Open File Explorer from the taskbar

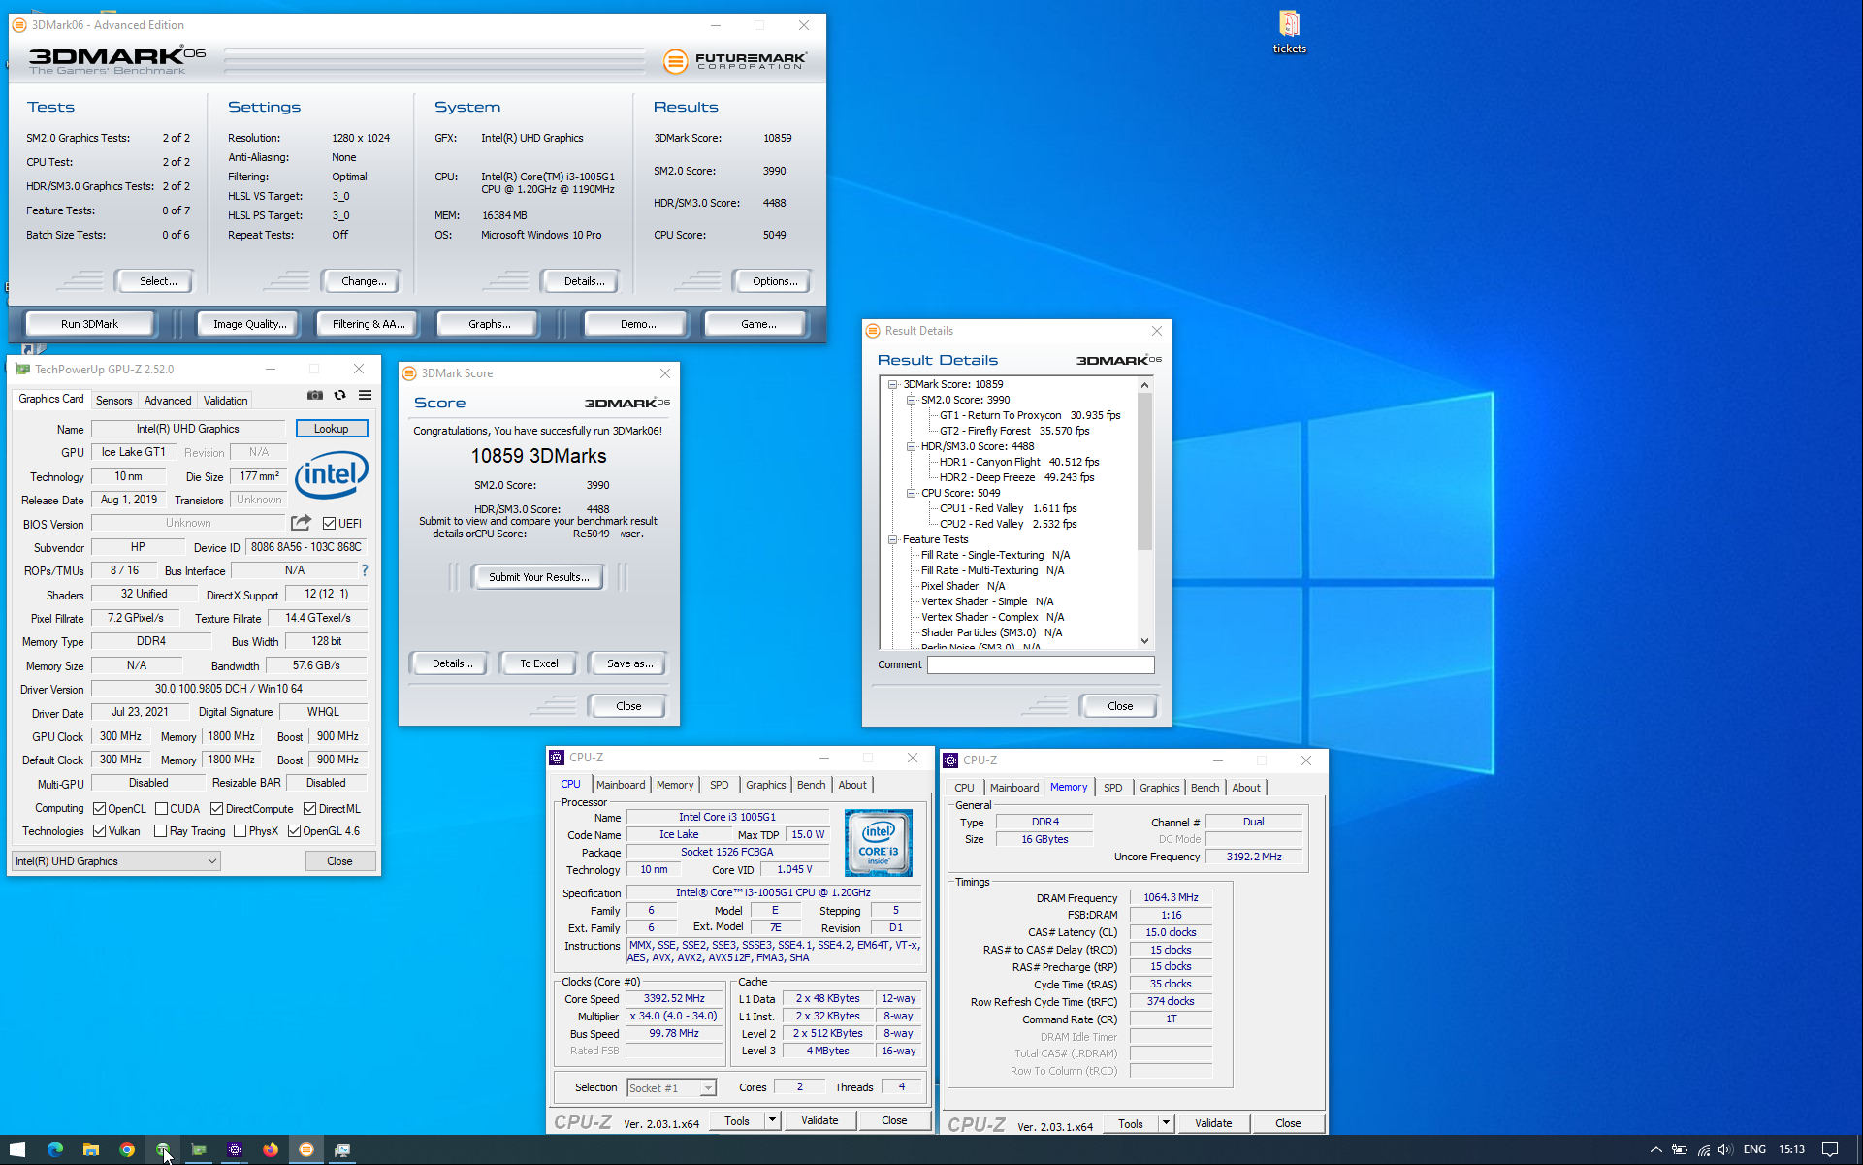tap(90, 1149)
